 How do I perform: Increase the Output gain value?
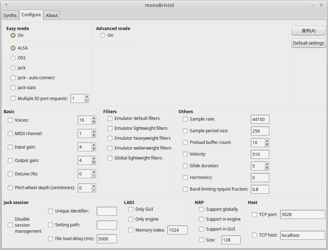[x=94, y=158]
